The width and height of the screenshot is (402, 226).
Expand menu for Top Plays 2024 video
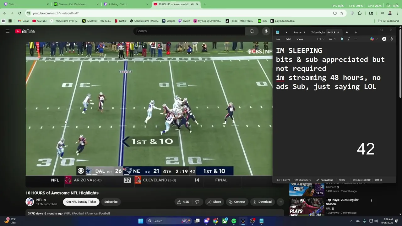click(x=372, y=200)
